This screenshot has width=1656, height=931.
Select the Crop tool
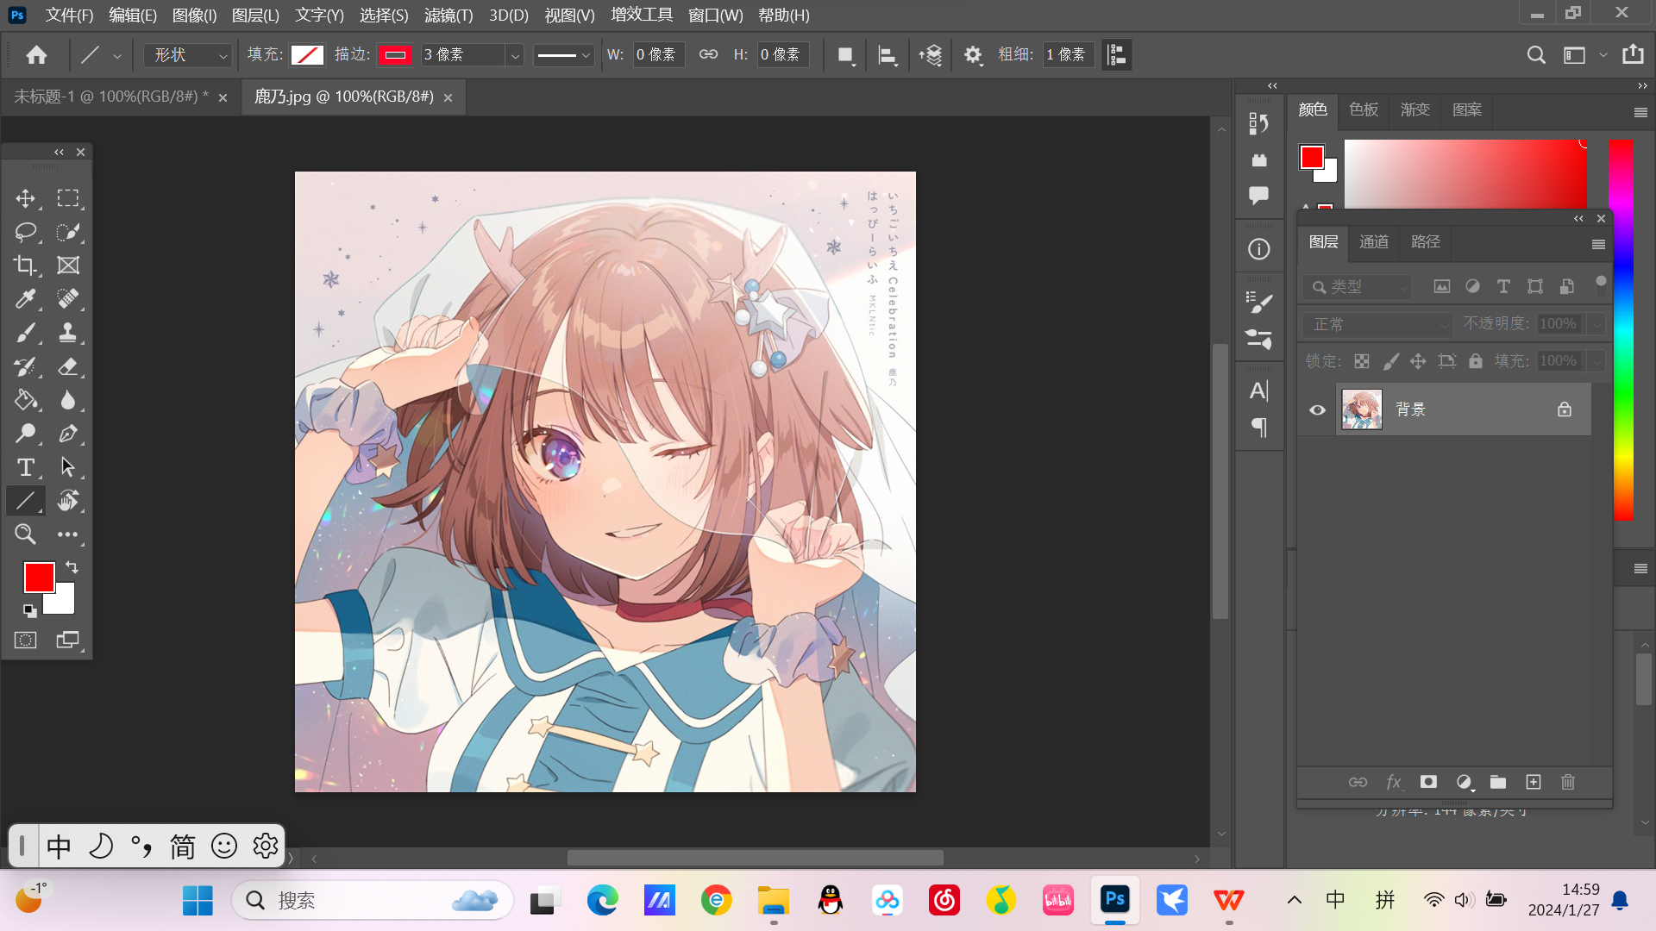pyautogui.click(x=25, y=266)
